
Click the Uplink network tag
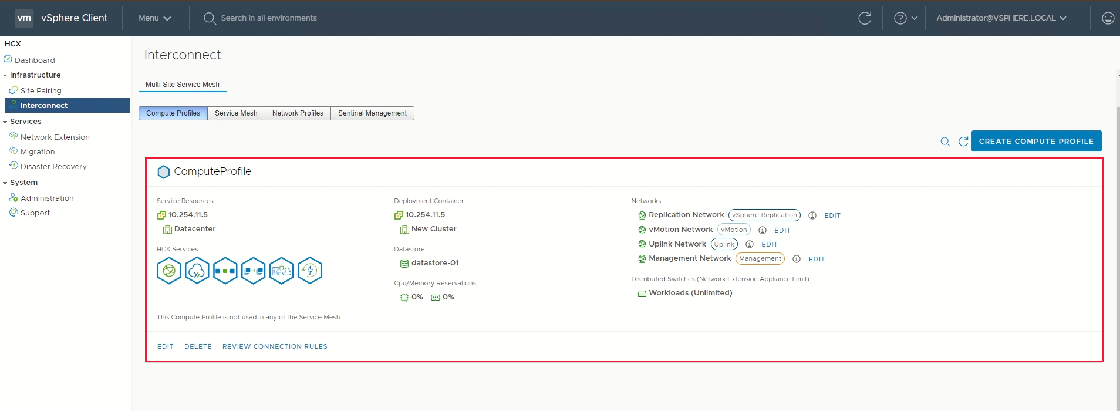pos(724,244)
